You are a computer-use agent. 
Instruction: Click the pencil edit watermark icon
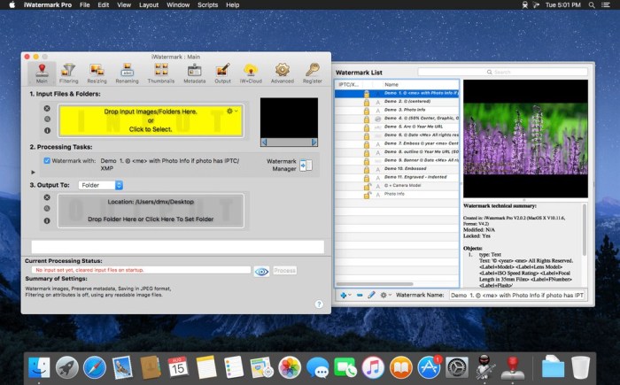pos(372,295)
